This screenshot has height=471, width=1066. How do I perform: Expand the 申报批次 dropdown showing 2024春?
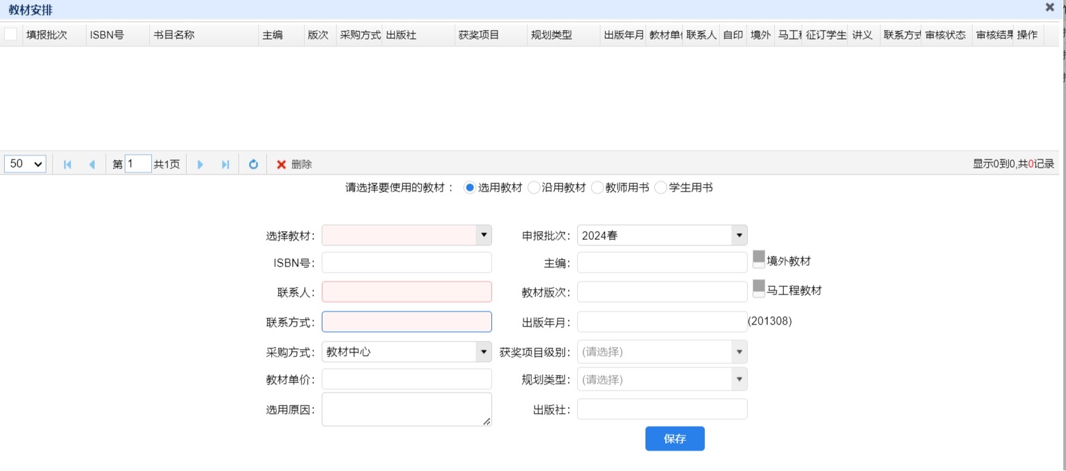pos(739,236)
